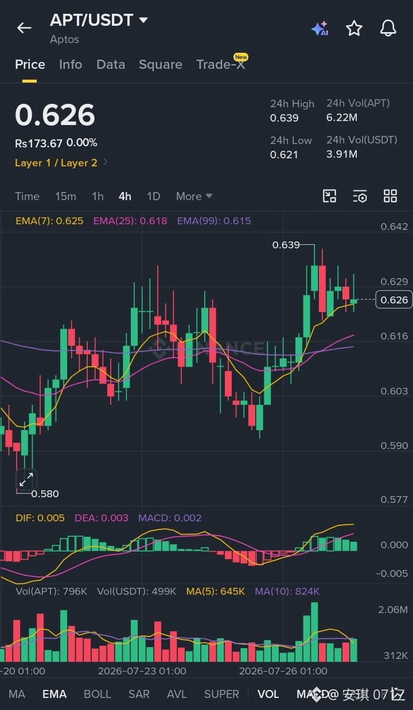Click the 0.639 high marker on chart

pyautogui.click(x=286, y=245)
